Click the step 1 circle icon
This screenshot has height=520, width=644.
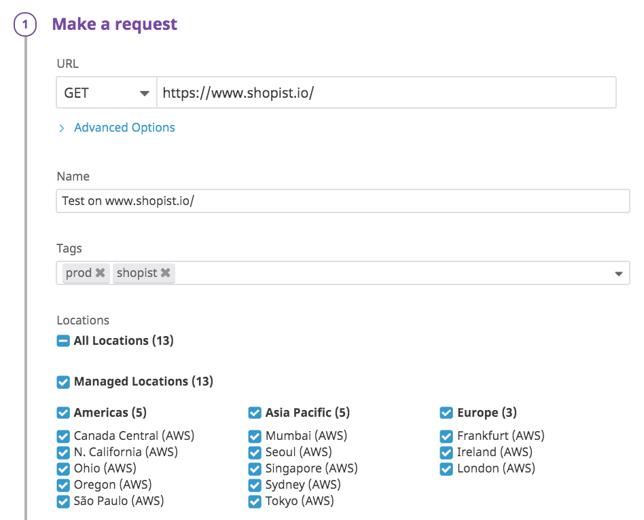click(x=25, y=25)
